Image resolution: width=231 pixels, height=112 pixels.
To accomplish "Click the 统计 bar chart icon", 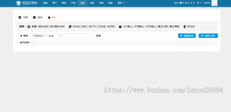I will coord(34,17).
